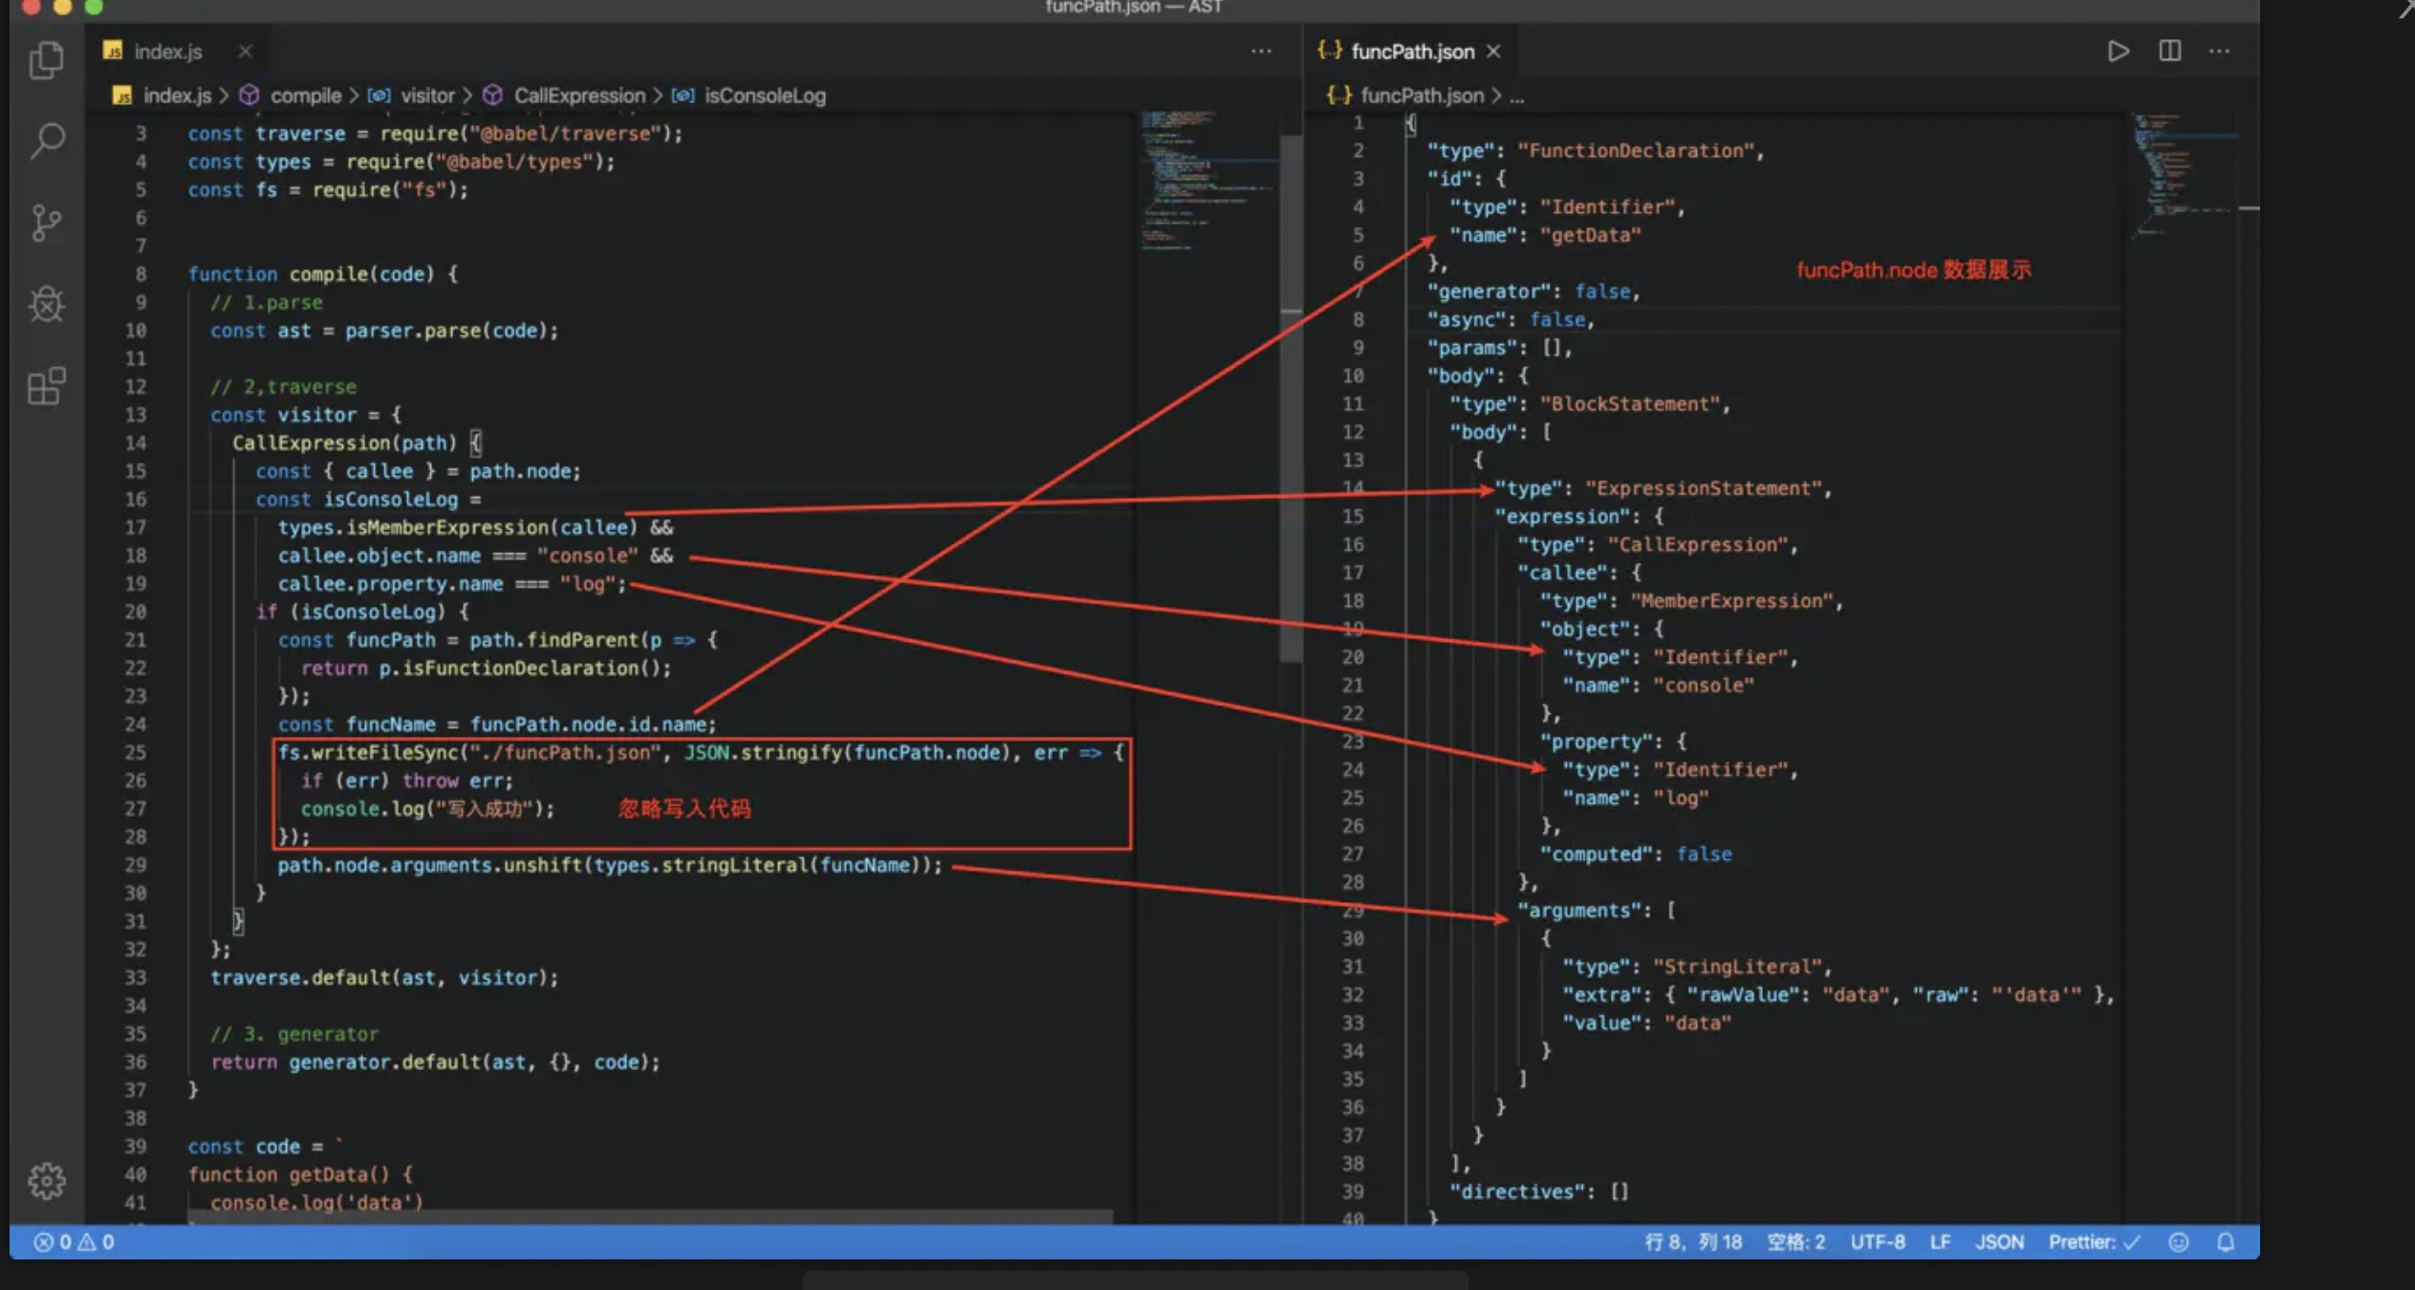The image size is (2415, 1290).
Task: Click the Run play icon in editor toolbar
Action: [x=2118, y=52]
